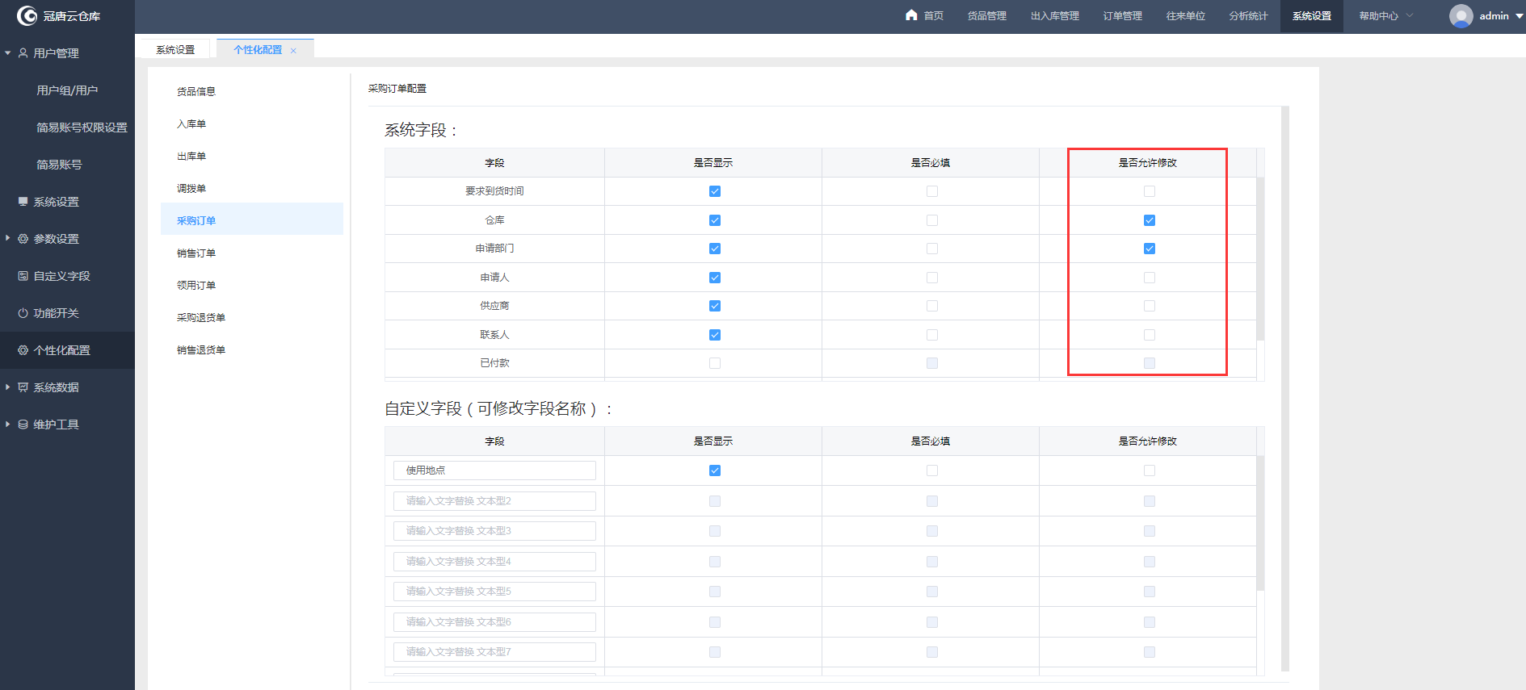Open 分析统计 in top navigation
Image resolution: width=1526 pixels, height=690 pixels.
1249,16
